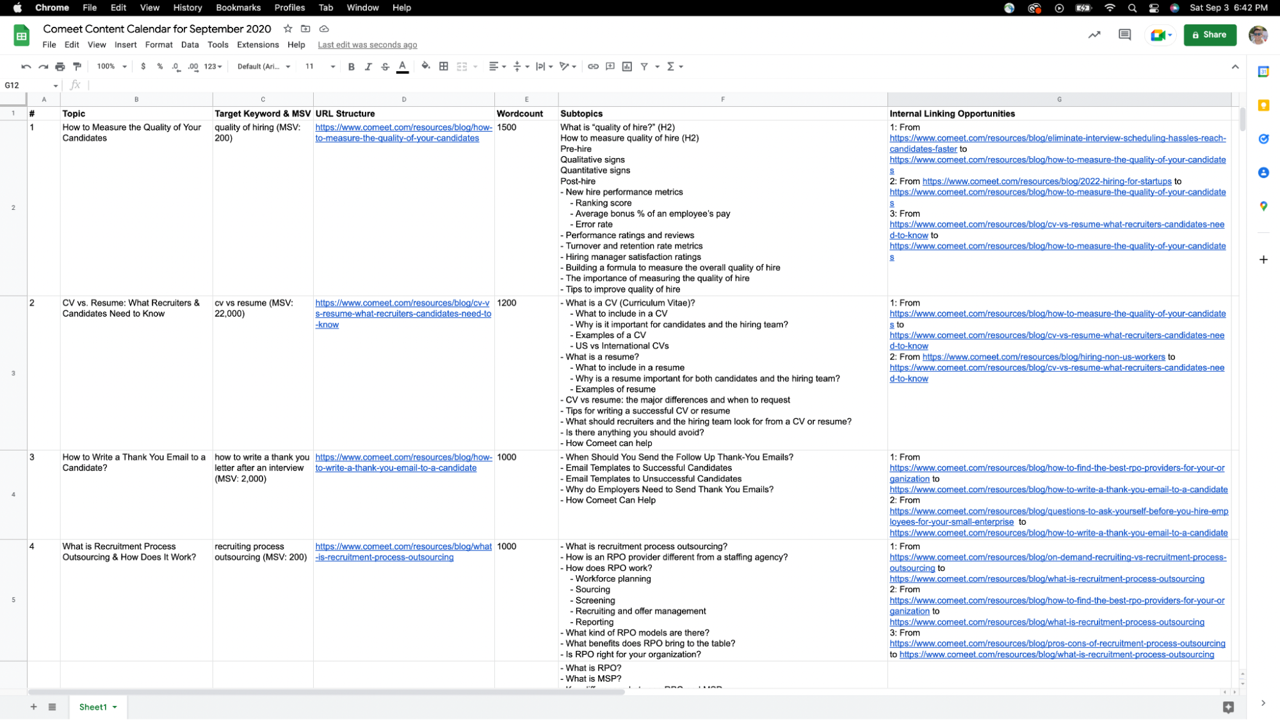This screenshot has height=720, width=1280.
Task: Click the Insert link icon
Action: click(x=593, y=67)
